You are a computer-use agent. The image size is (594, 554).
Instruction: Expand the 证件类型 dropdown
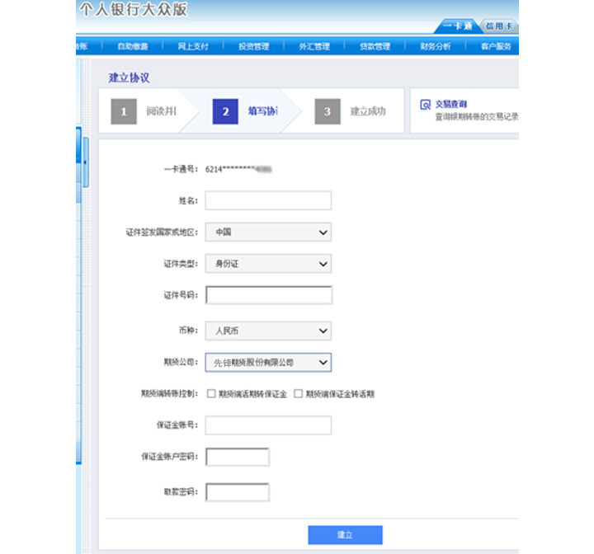[268, 264]
